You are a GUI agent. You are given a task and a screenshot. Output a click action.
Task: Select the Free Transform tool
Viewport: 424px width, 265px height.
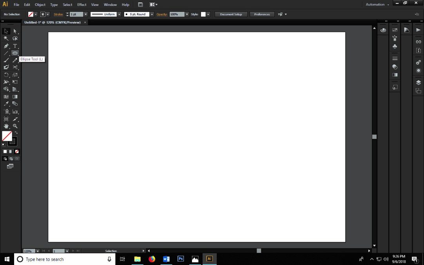coord(15,82)
